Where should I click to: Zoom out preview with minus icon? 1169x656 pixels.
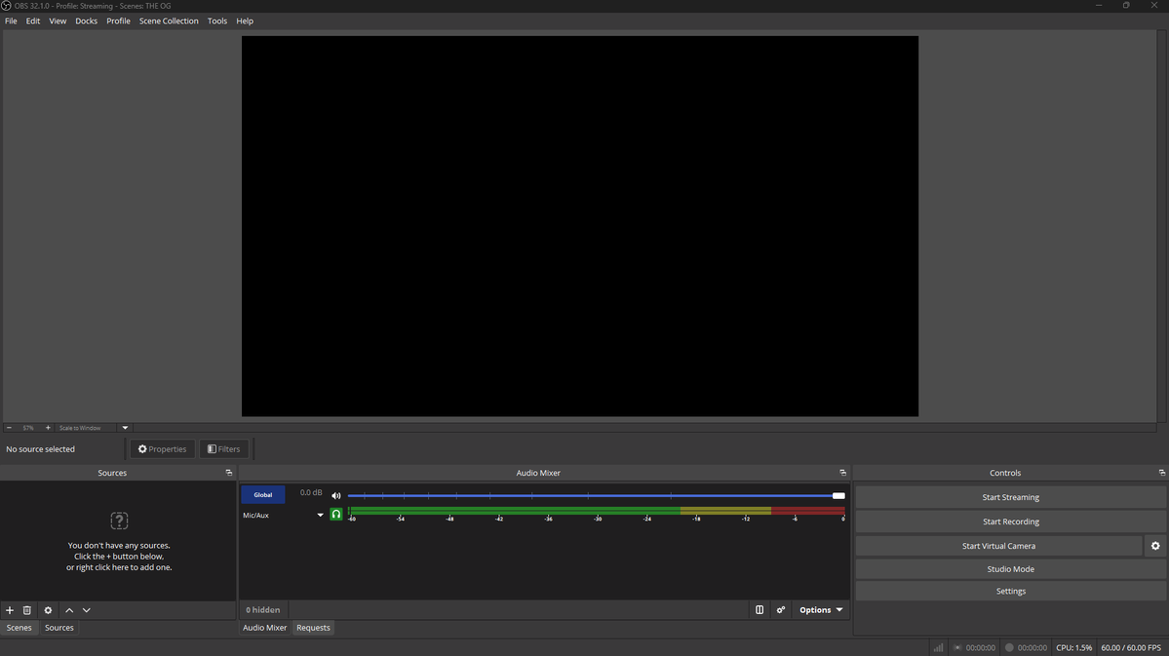point(9,428)
